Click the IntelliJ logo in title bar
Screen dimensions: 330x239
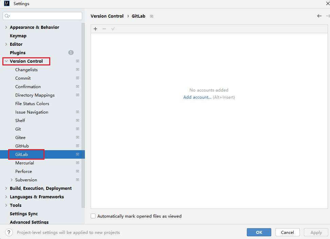[7, 3]
